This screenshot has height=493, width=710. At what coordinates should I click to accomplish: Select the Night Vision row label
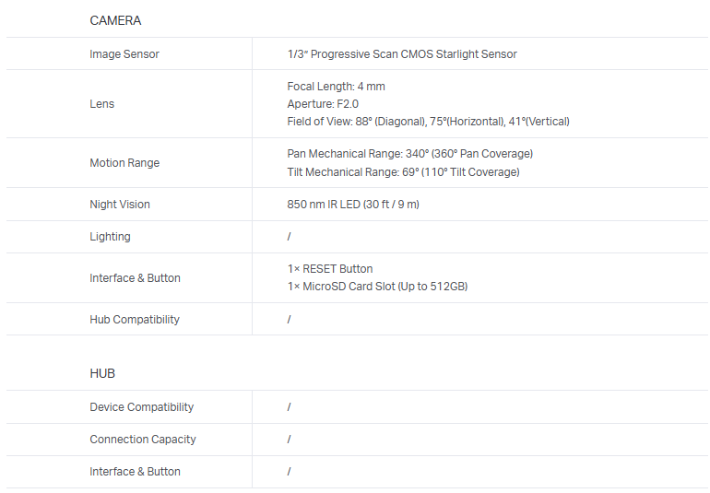click(120, 205)
